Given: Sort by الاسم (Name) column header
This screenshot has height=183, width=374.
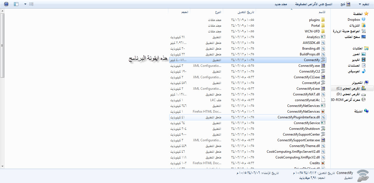Looking at the screenshot, I should click(322, 12).
